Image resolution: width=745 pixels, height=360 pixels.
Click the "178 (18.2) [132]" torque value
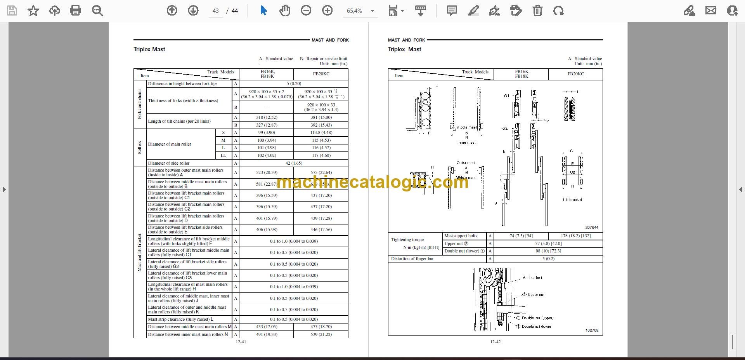[576, 236]
